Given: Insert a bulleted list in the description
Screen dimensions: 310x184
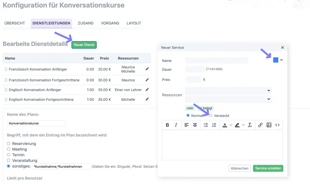Looking at the screenshot, I should 206,125.
